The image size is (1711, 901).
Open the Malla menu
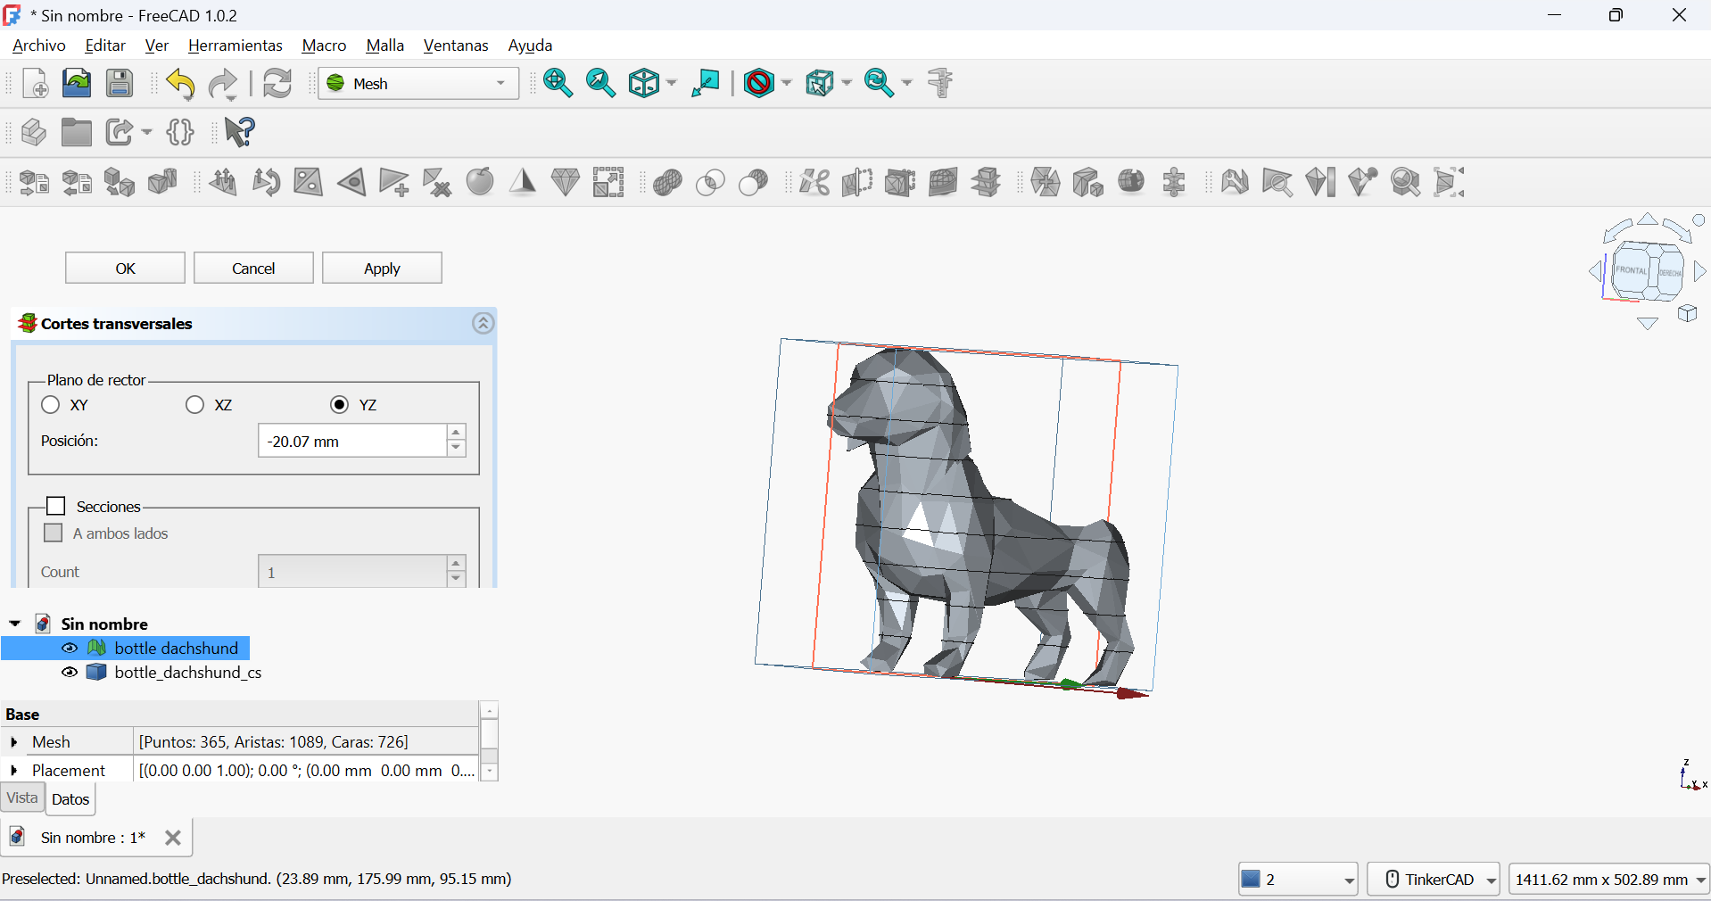pyautogui.click(x=385, y=45)
